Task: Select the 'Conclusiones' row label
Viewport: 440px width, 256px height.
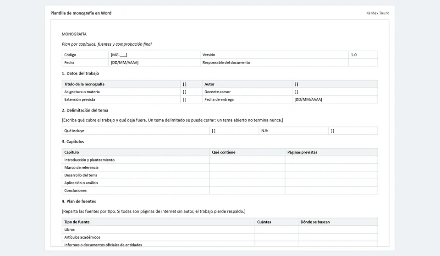Action: click(75, 191)
